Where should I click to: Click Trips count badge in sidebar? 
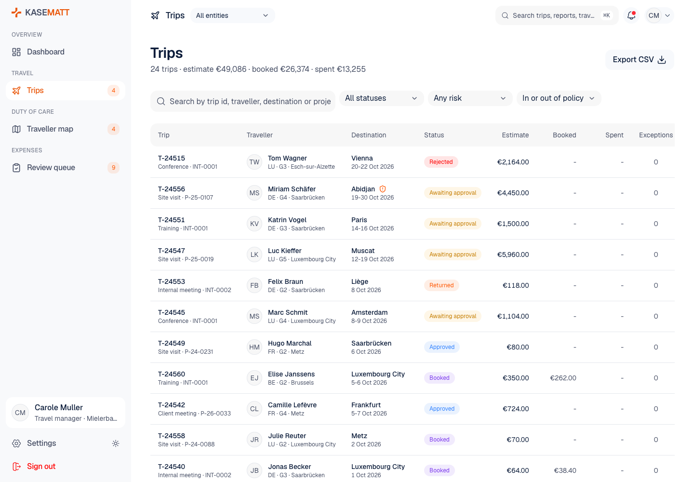113,91
